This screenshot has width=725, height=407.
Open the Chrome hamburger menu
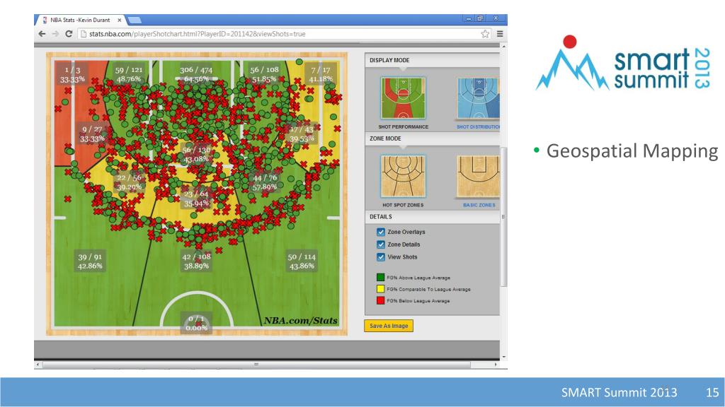[x=500, y=34]
